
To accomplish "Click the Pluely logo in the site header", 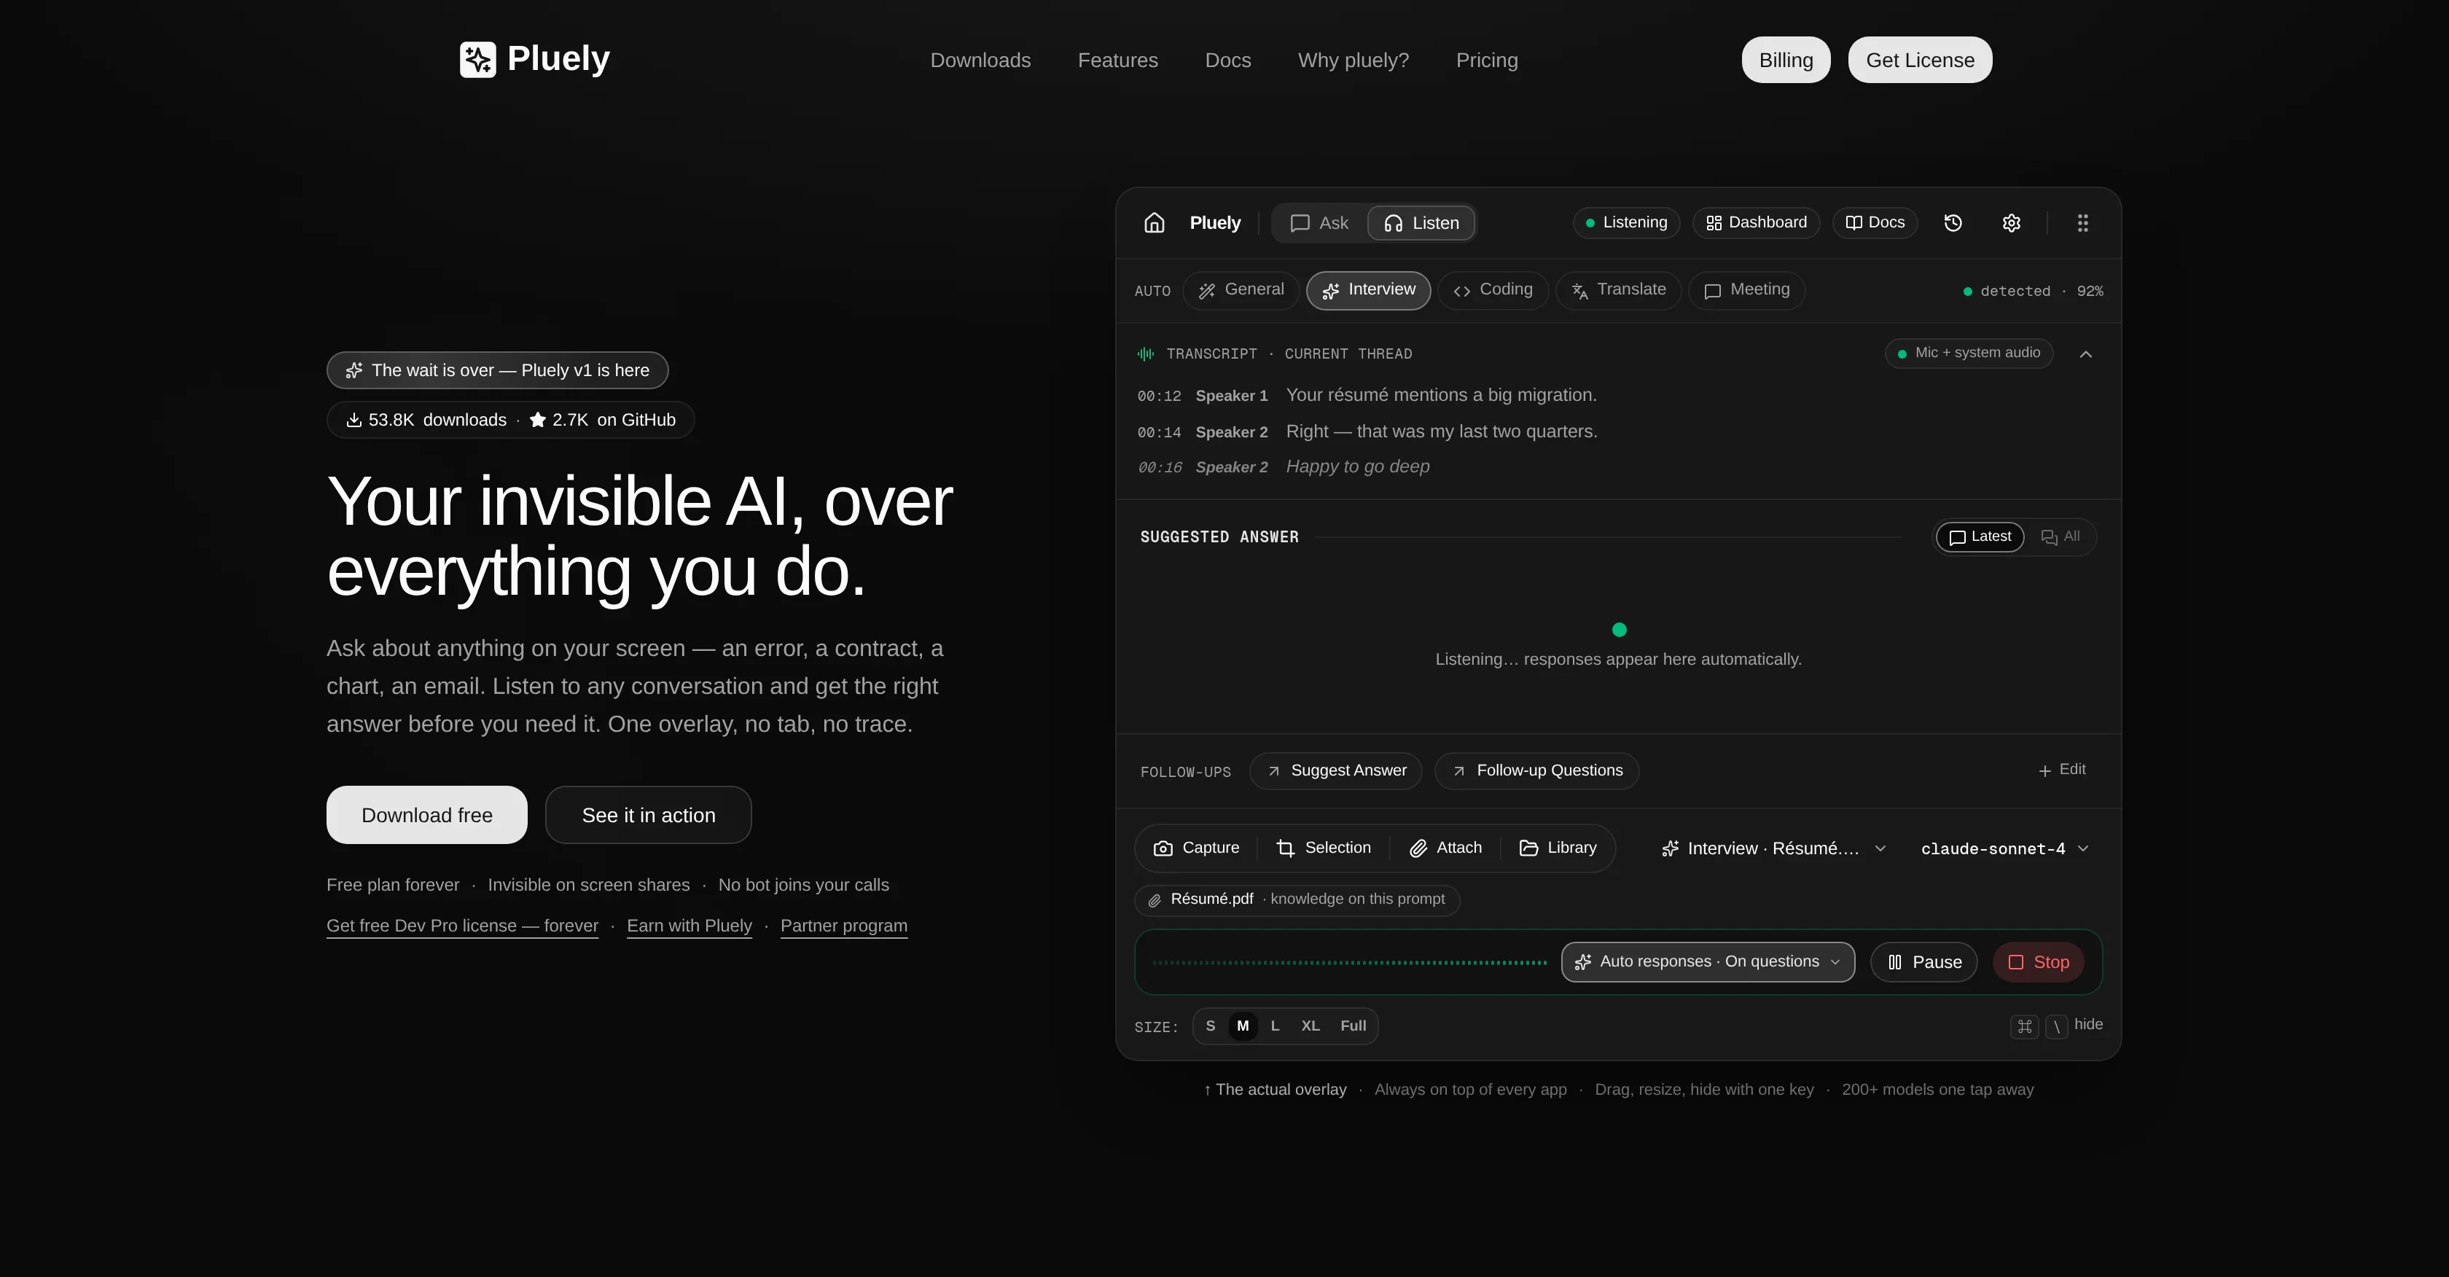I will coord(534,59).
